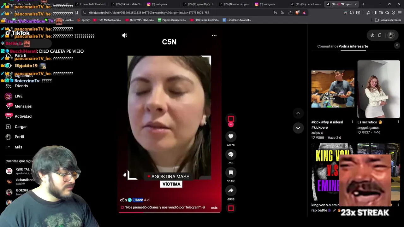Open the PagosTiktoksPerreT bookmark
The height and width of the screenshot is (227, 404).
pos(172,20)
